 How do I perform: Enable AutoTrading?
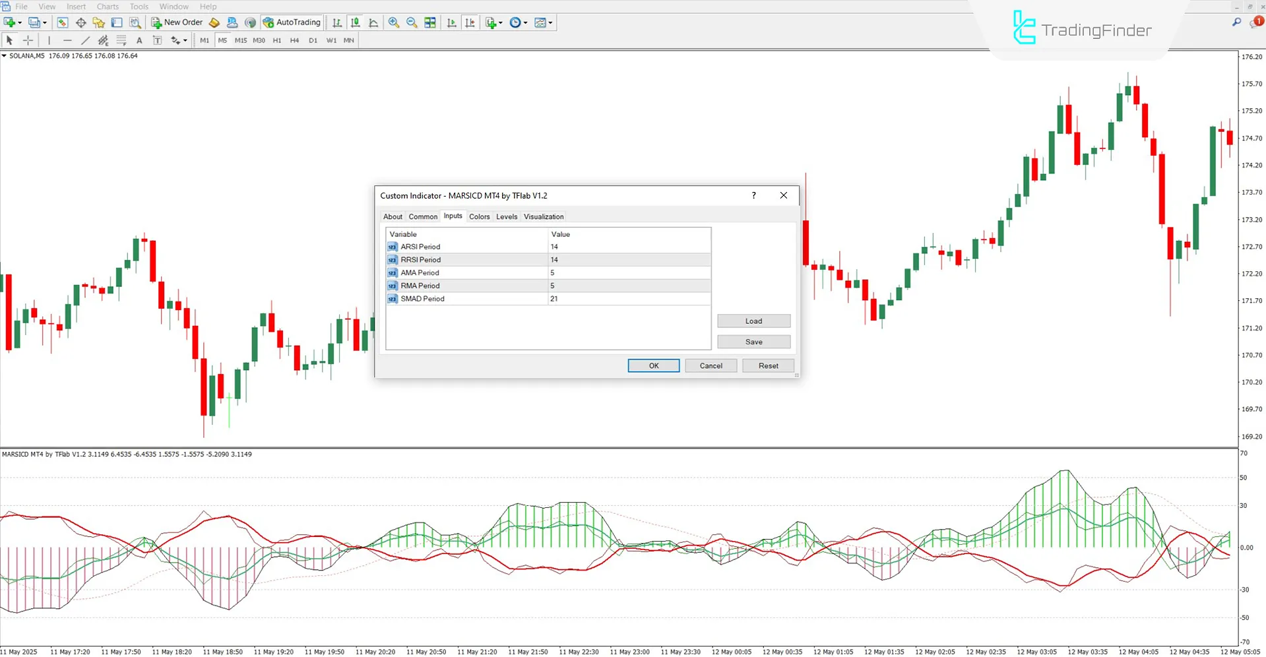tap(291, 22)
